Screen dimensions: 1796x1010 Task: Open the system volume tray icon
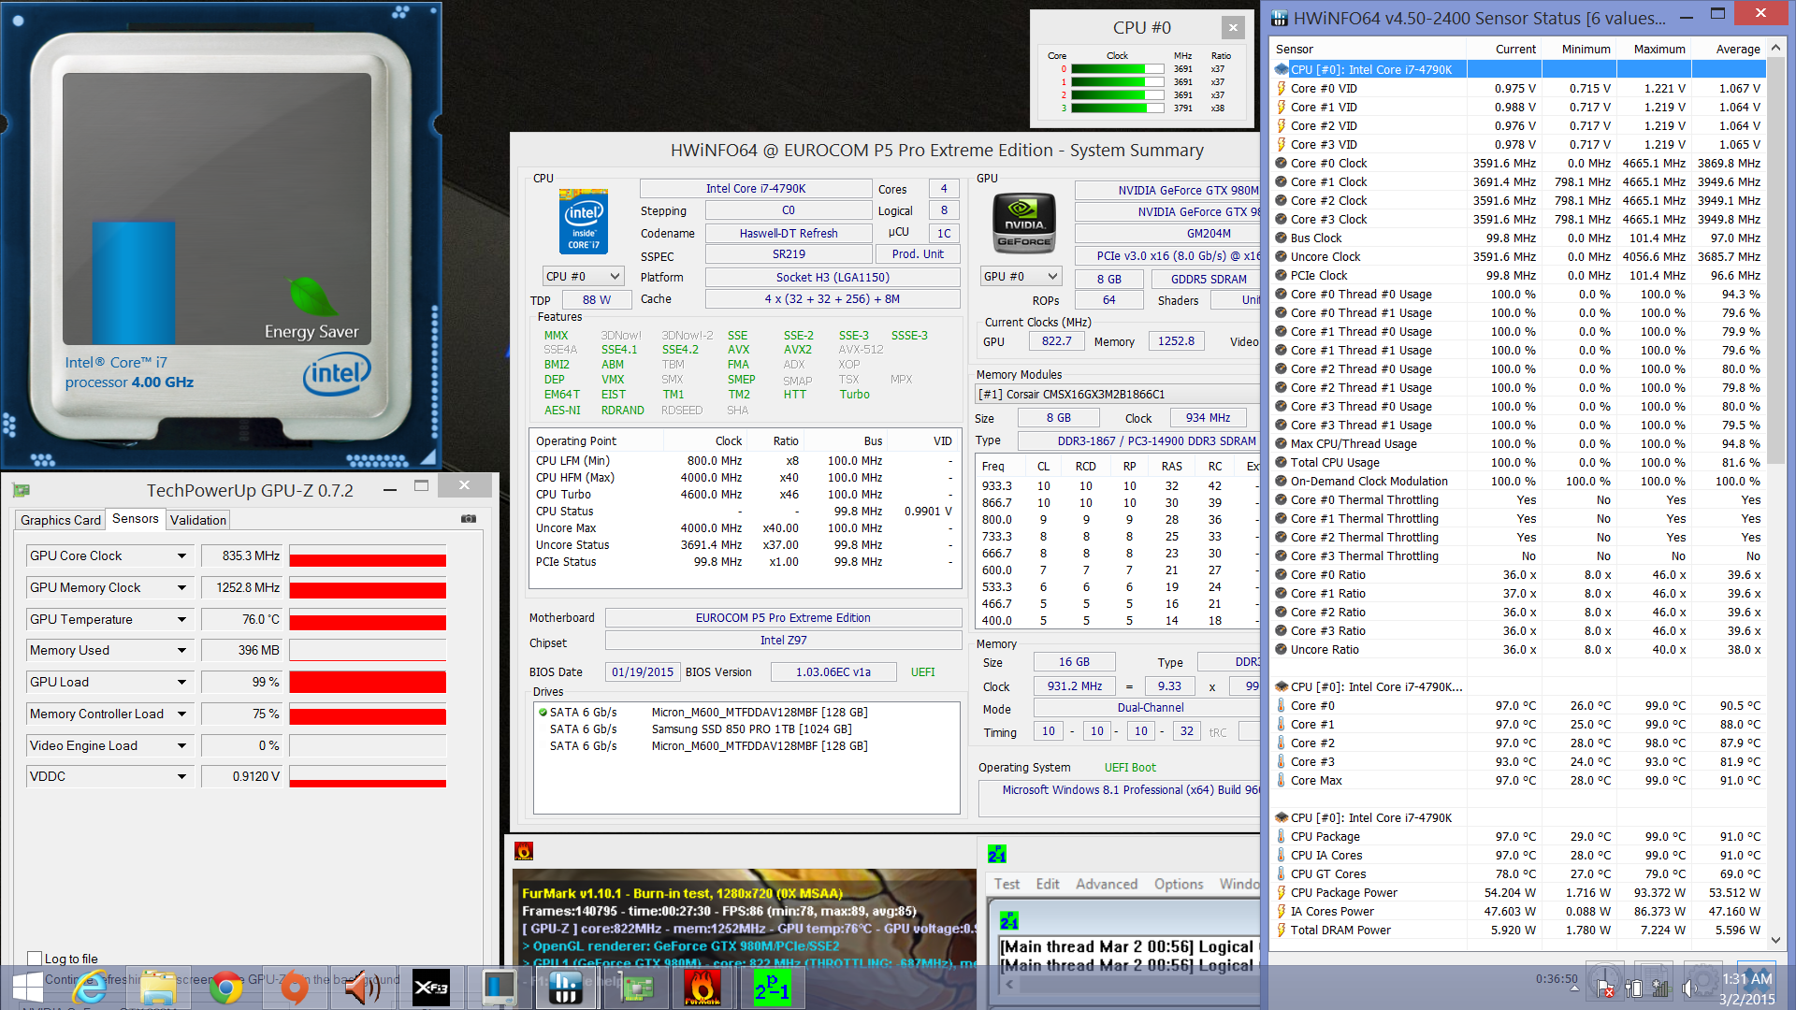pos(1689,988)
